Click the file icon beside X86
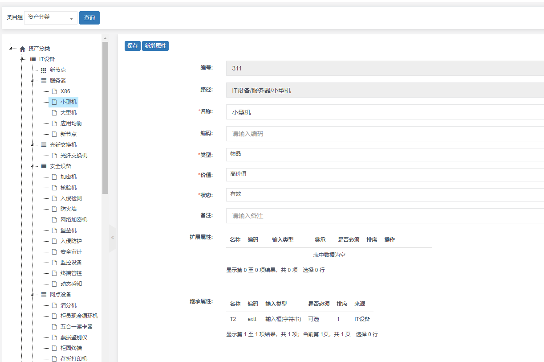Viewport: 544px width, 362px height. (54, 91)
